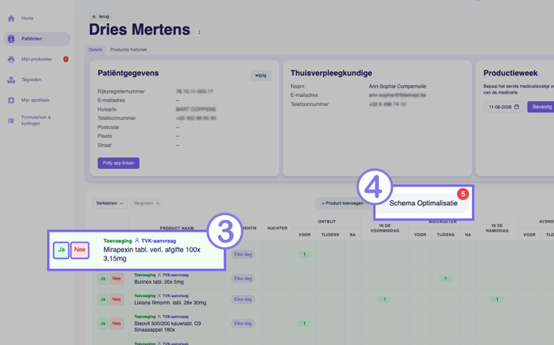Screen dimensions: 554x345
Task: Open Mijn producties in the sidebar
Action: [37, 60]
